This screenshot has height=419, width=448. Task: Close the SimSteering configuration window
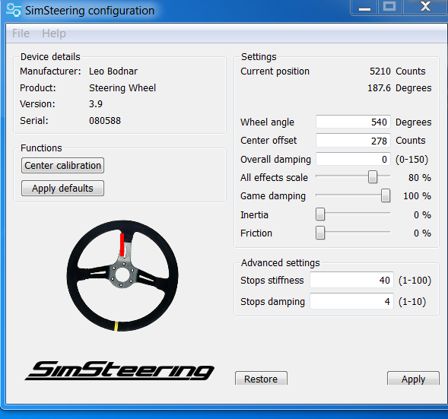425,7
